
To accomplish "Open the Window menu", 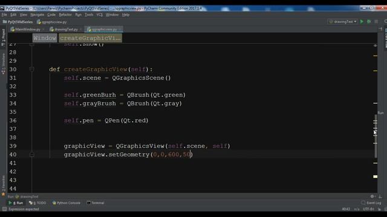I will click(112, 14).
